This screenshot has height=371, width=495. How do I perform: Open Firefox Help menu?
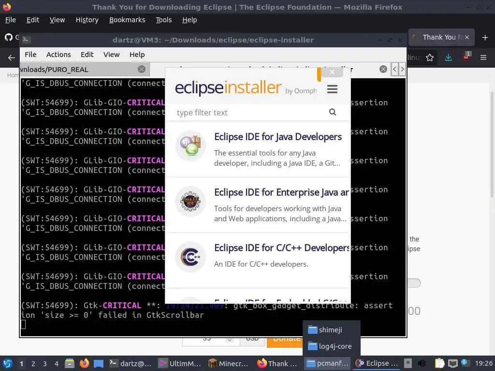[x=189, y=20]
